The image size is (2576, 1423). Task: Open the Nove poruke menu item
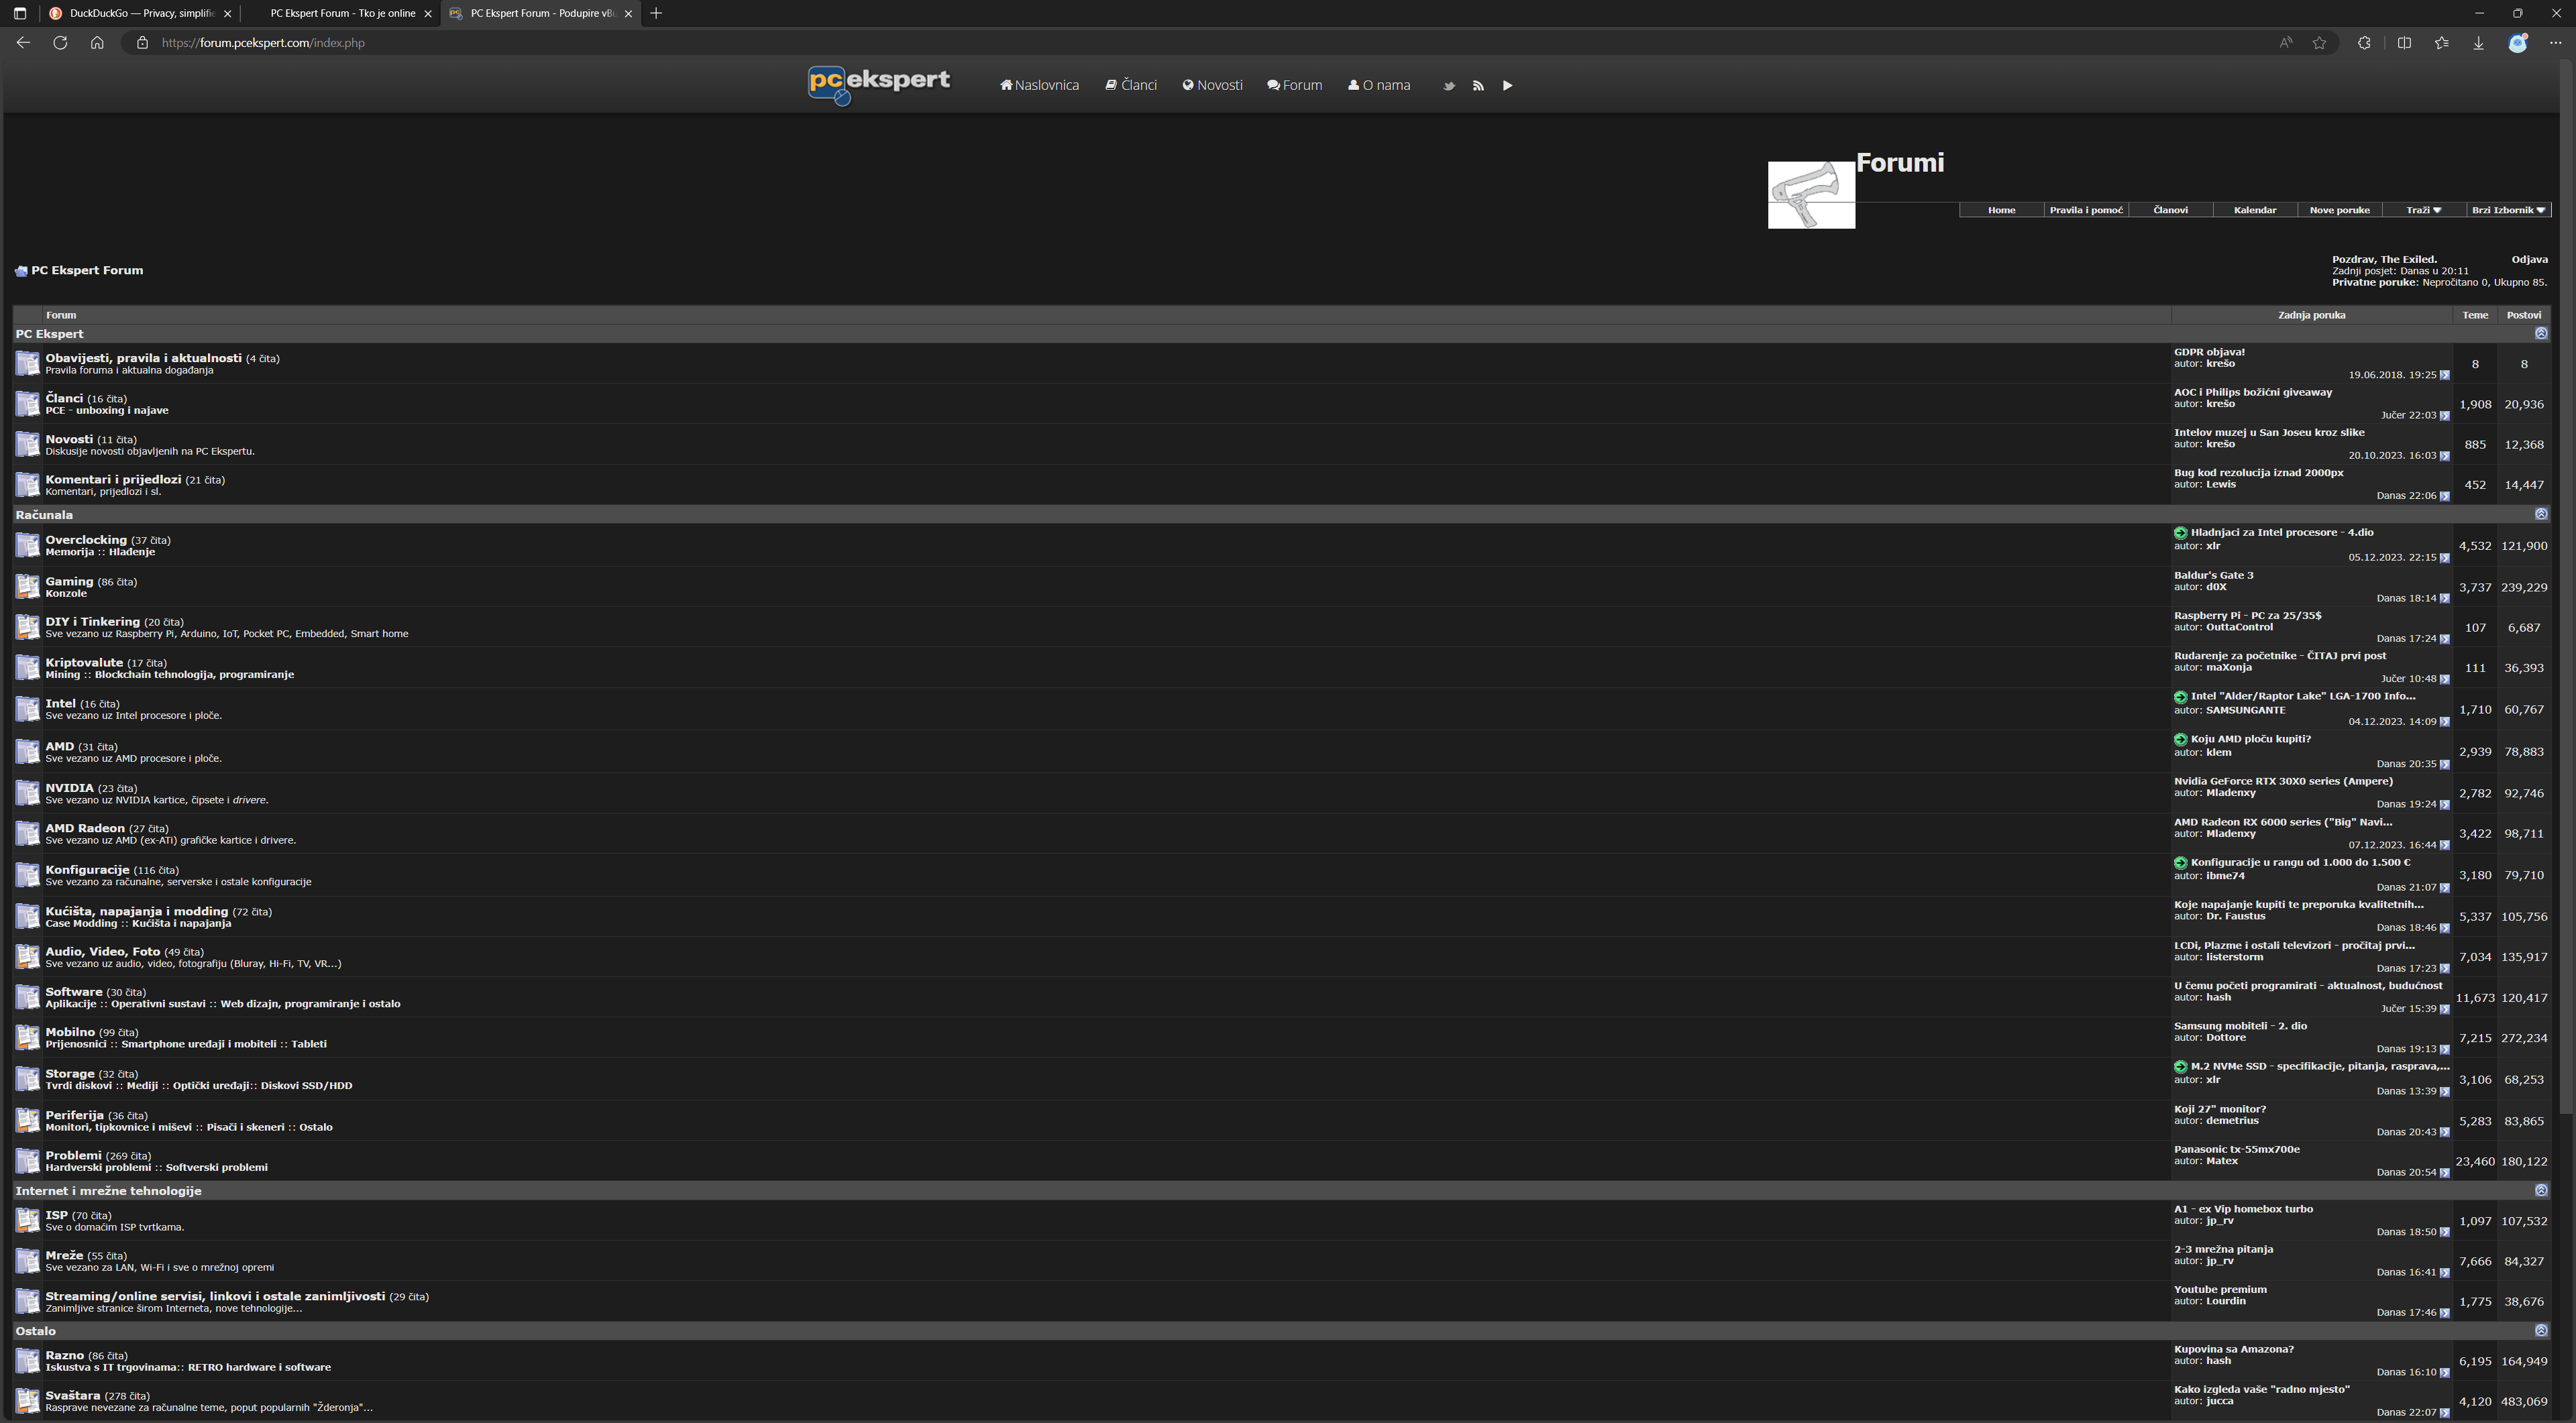pos(2339,210)
